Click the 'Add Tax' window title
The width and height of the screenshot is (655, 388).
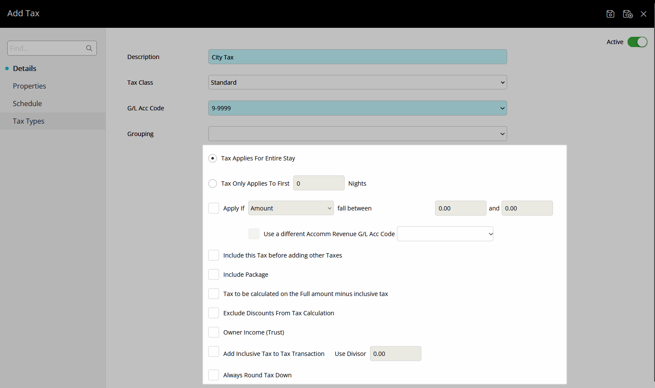(23, 13)
